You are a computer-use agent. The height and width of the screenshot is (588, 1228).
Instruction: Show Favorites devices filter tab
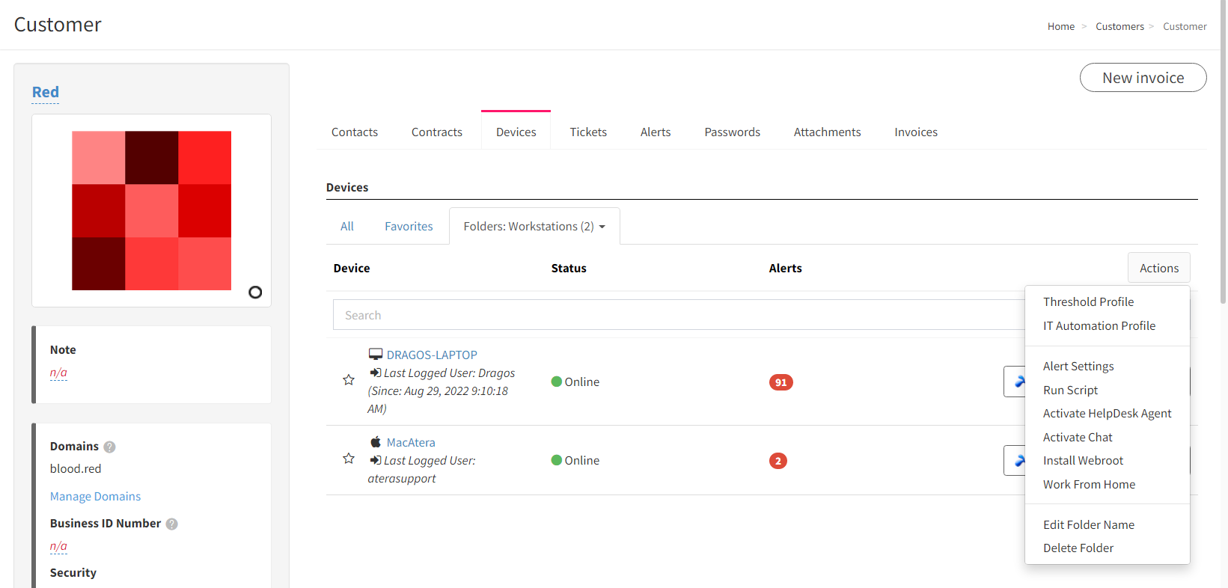(x=409, y=226)
